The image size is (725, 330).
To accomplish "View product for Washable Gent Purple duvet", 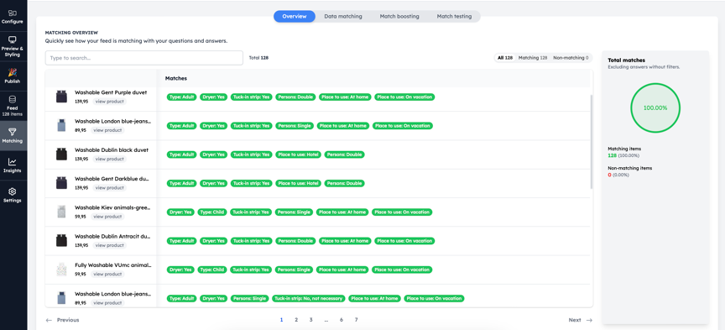I will [109, 102].
